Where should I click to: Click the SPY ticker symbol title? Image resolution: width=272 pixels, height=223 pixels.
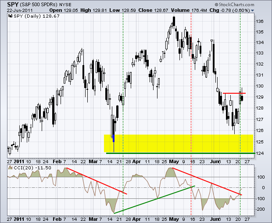click(13, 4)
